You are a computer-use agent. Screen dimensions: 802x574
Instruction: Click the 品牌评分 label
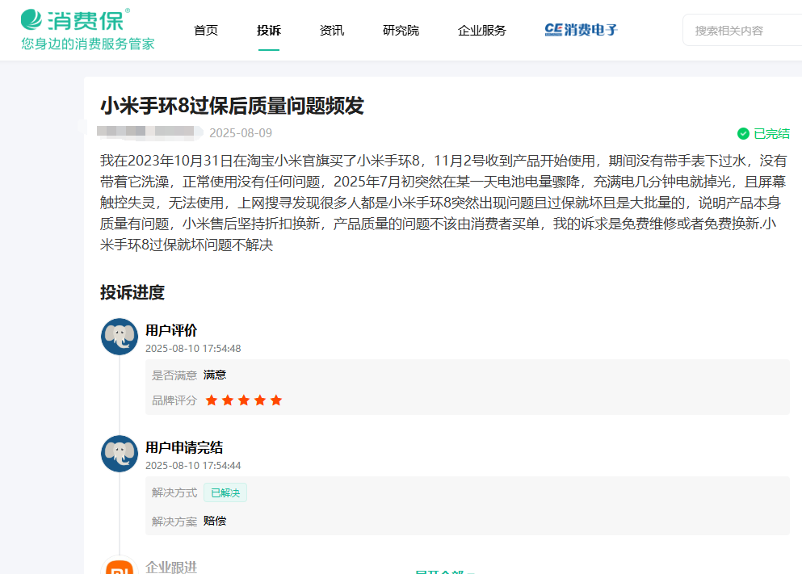174,400
